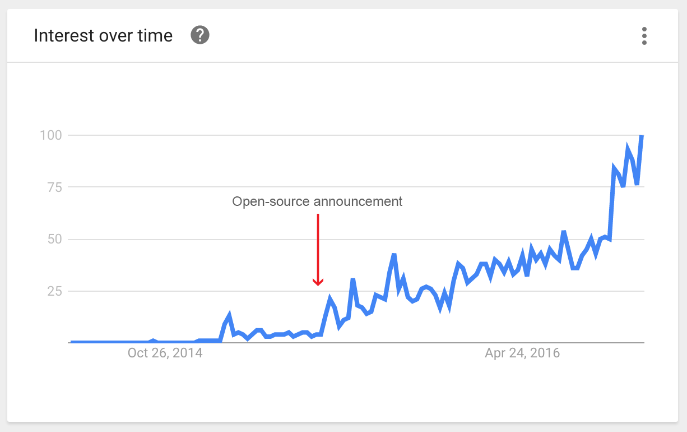This screenshot has width=687, height=432.
Task: Click the final peak of the line at 100
Action: (x=642, y=136)
